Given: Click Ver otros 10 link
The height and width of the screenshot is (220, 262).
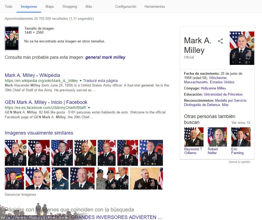Looking at the screenshot, I should point(241,123).
